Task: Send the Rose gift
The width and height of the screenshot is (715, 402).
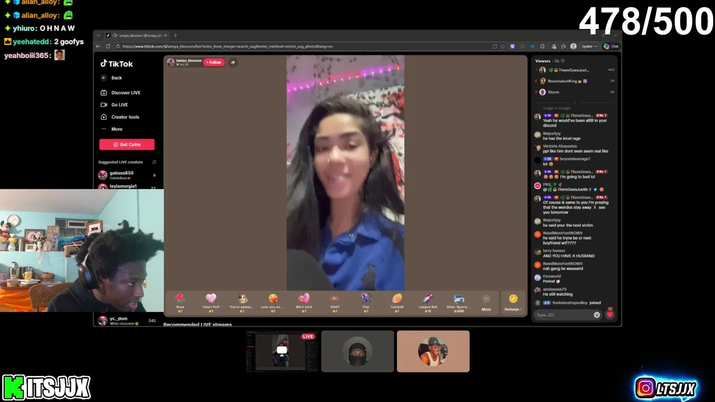Action: (180, 302)
